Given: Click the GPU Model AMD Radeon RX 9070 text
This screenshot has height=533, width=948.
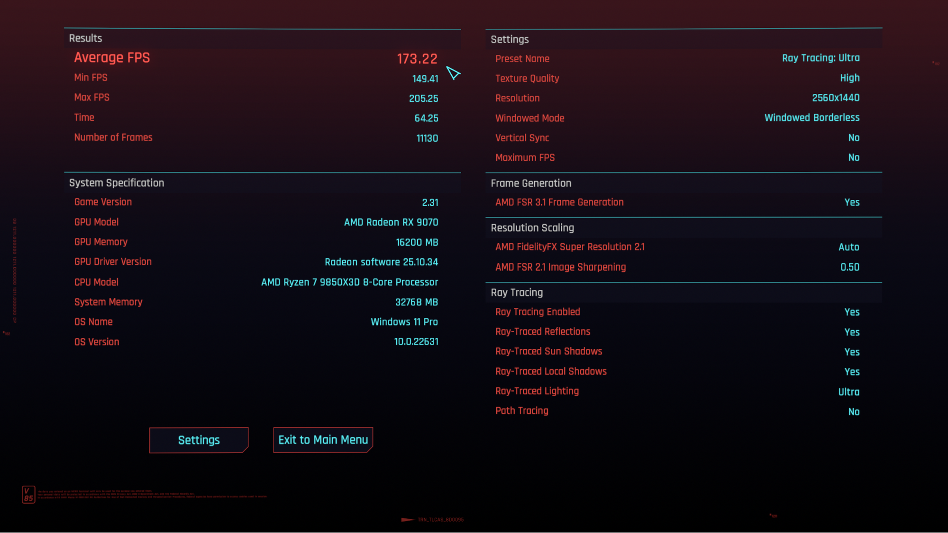Looking at the screenshot, I should click(391, 222).
